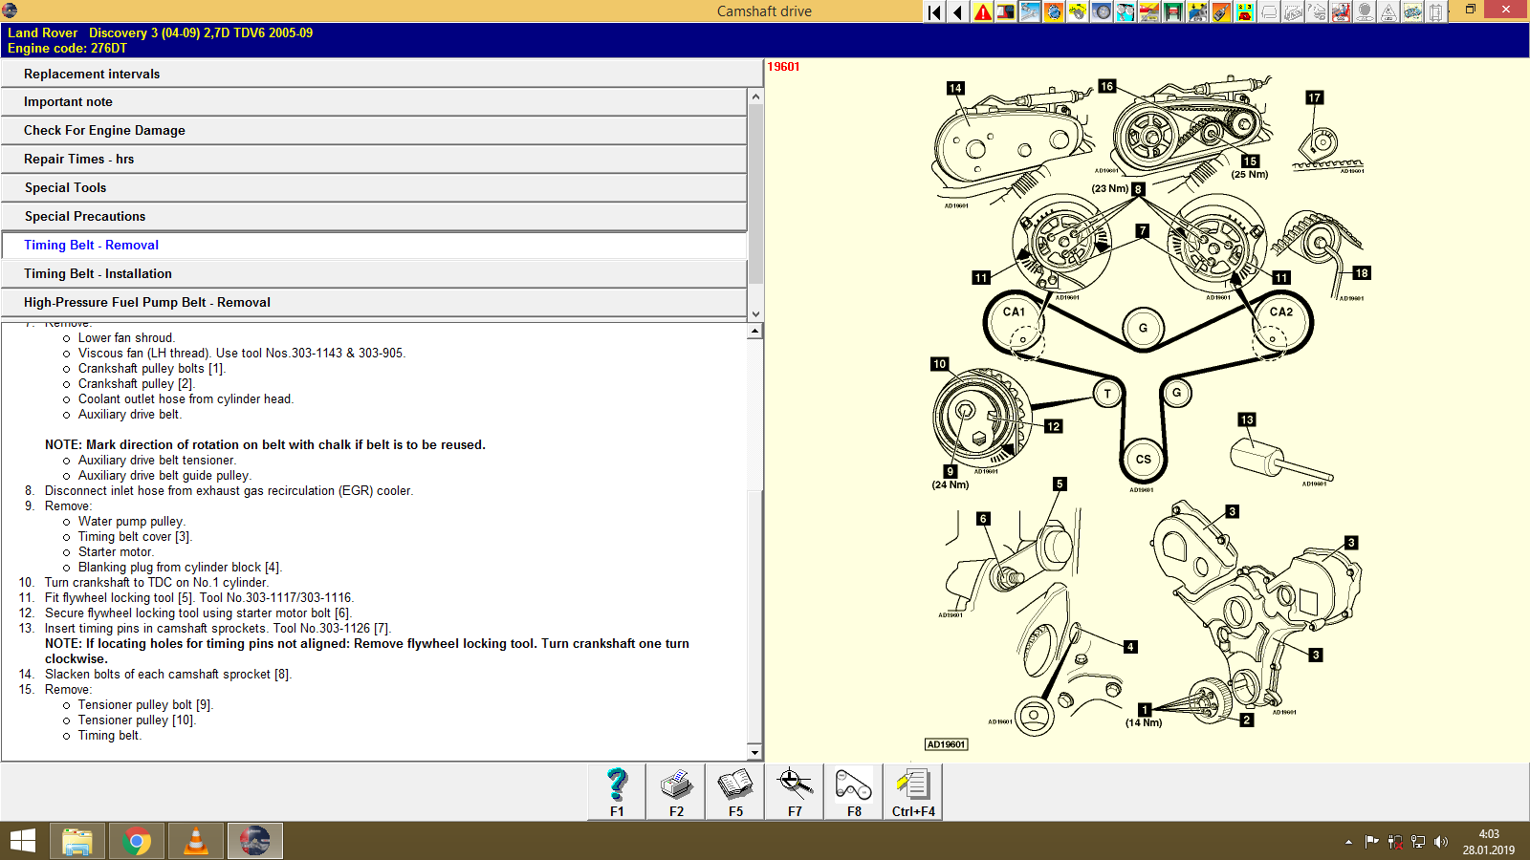Click the back arrow navigation button
Image resolution: width=1530 pixels, height=860 pixels.
[x=958, y=11]
